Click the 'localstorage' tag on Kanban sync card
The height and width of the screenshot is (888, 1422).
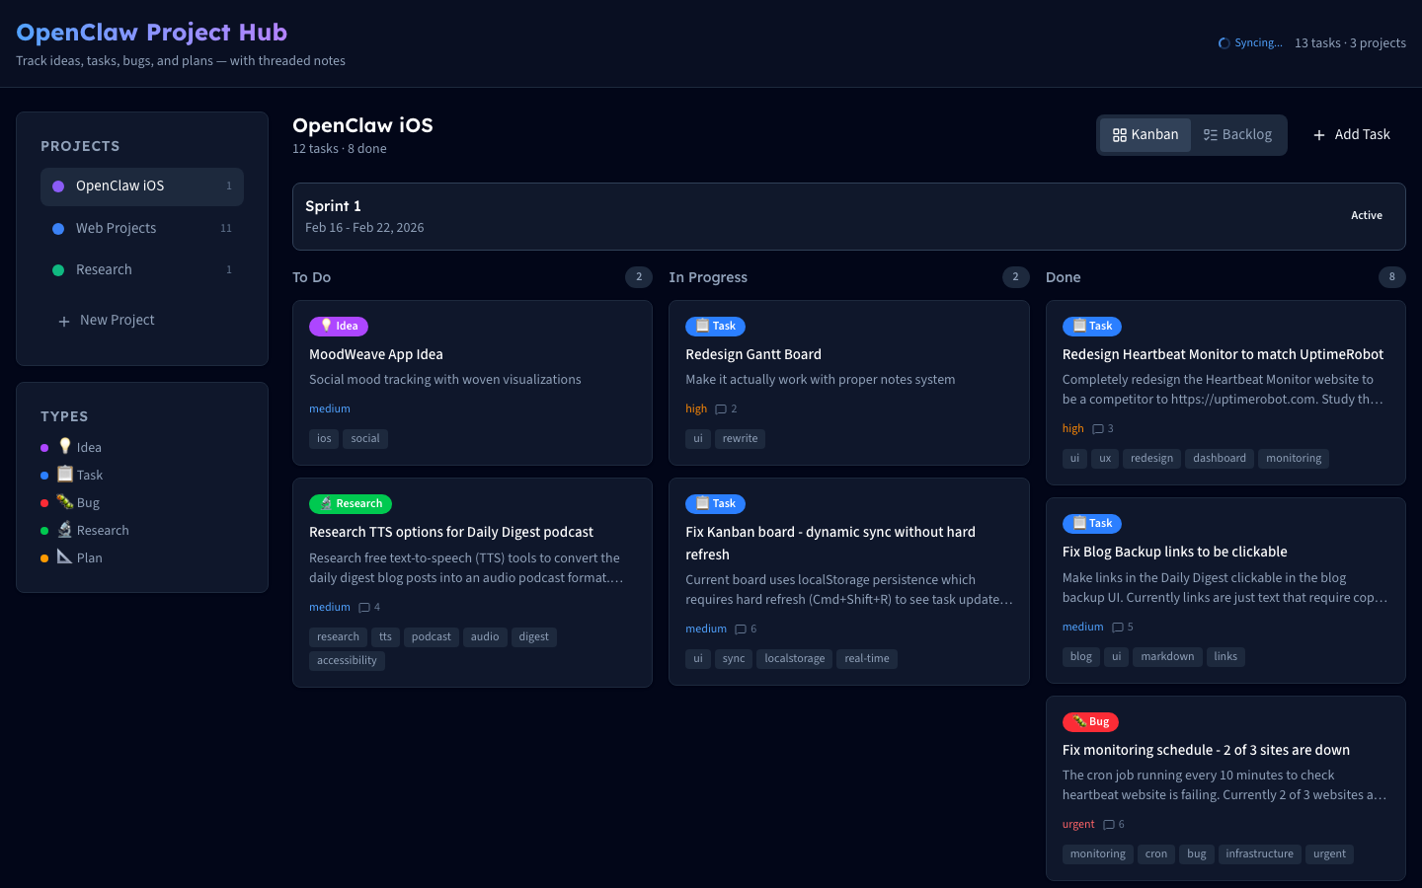794,659
